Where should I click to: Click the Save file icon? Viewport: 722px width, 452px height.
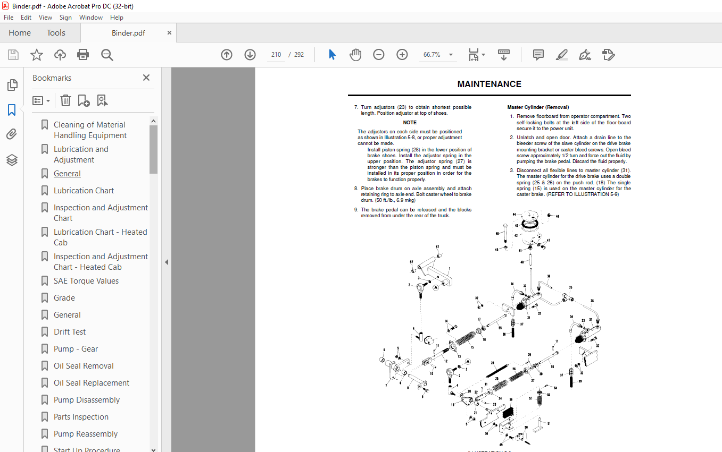(x=13, y=55)
